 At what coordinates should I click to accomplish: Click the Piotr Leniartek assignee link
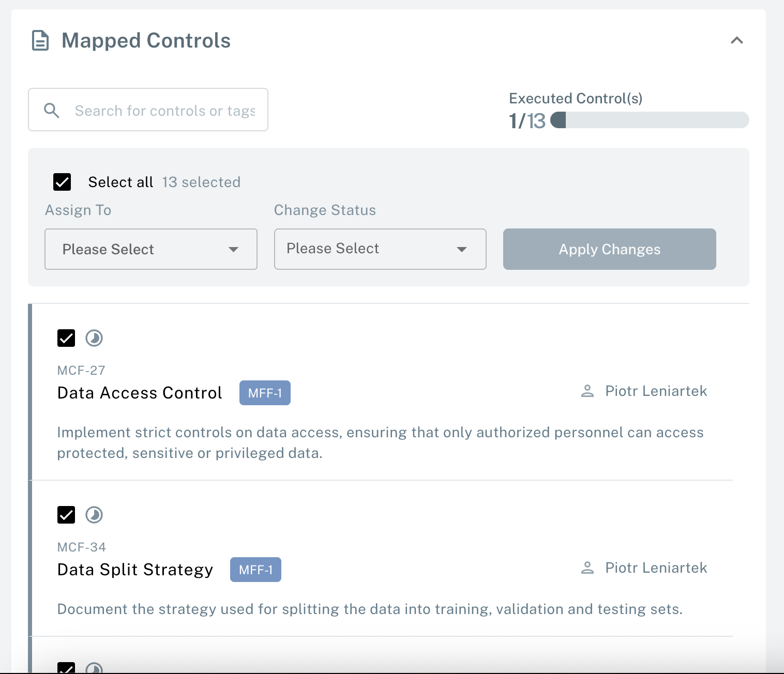655,391
